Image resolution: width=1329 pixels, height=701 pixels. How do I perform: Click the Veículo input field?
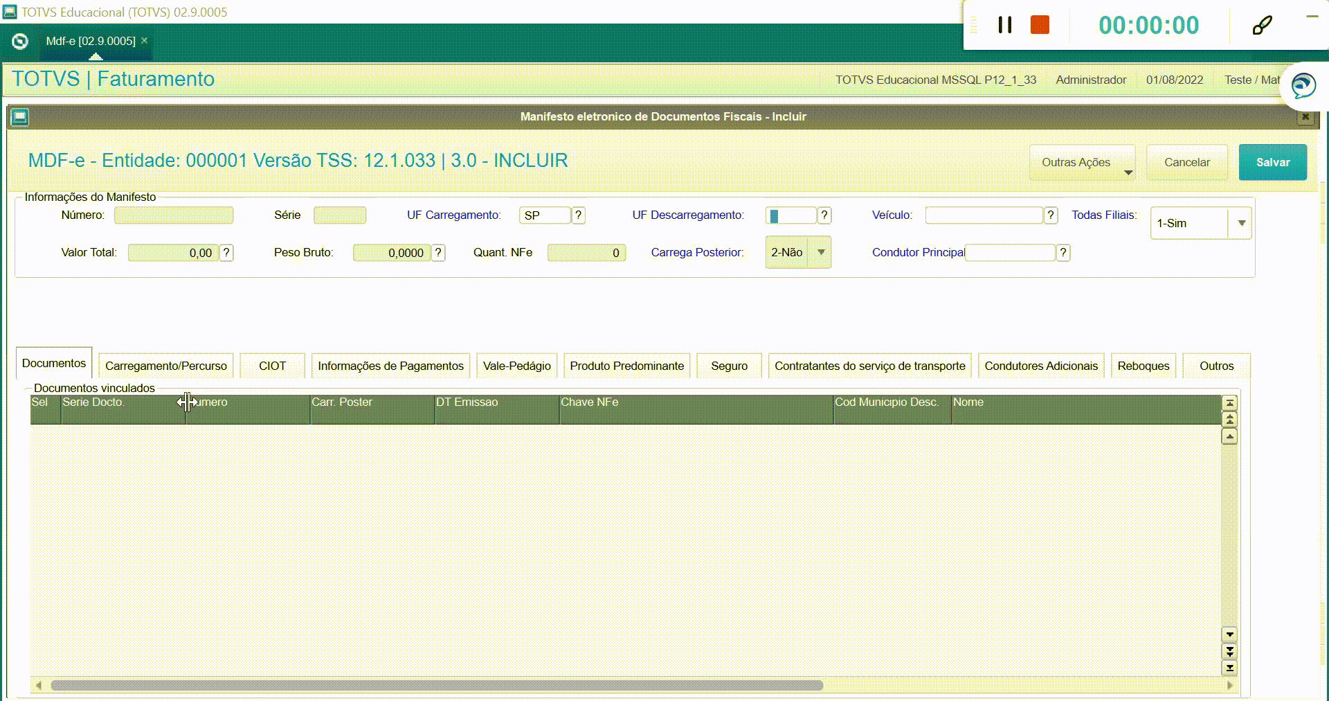(x=984, y=215)
